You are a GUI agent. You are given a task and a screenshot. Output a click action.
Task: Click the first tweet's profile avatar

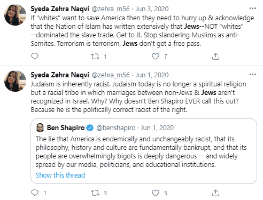click(16, 15)
